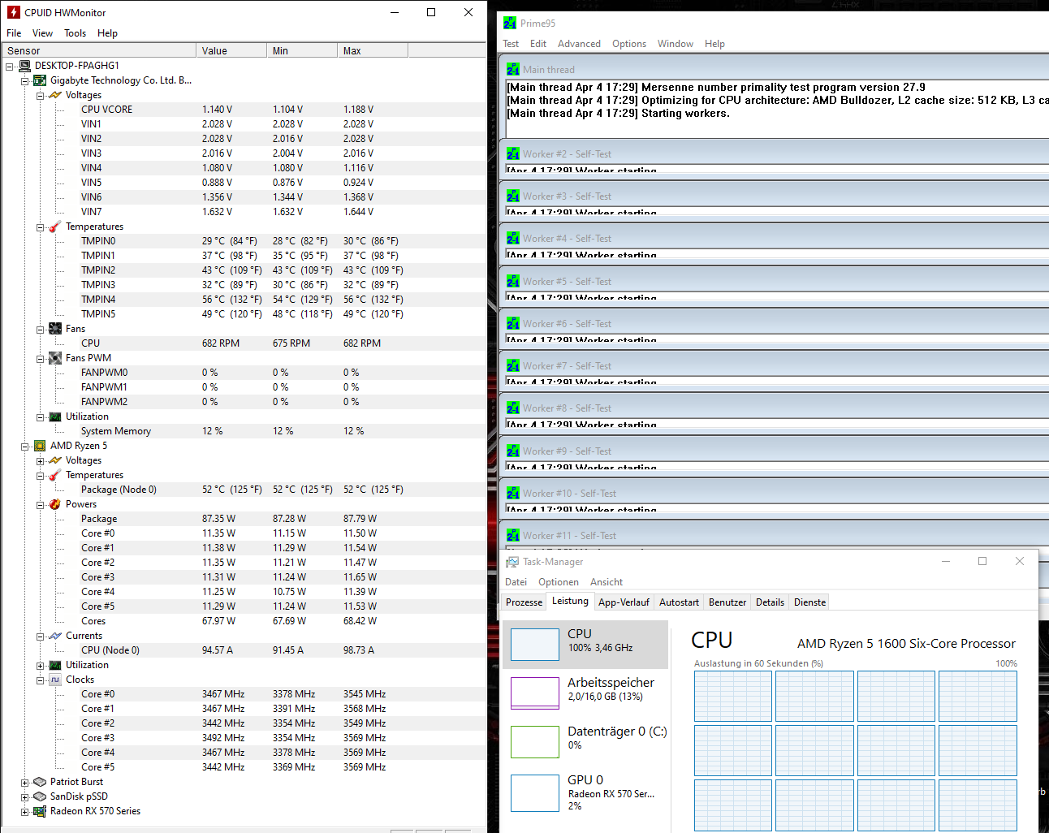
Task: Click the Utilization icon under Gigabyte node
Action: (x=54, y=416)
